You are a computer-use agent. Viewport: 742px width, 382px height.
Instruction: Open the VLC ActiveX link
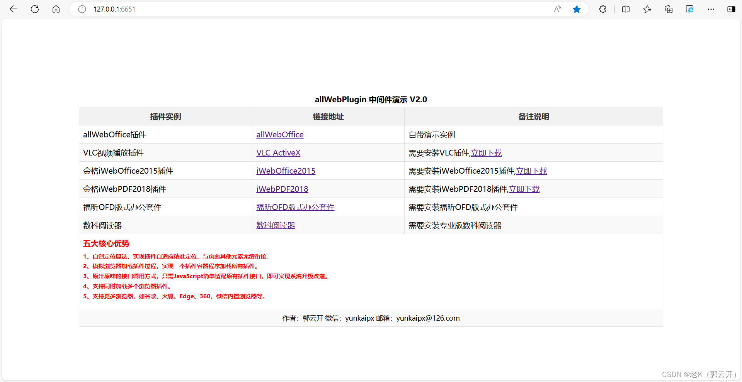point(278,152)
